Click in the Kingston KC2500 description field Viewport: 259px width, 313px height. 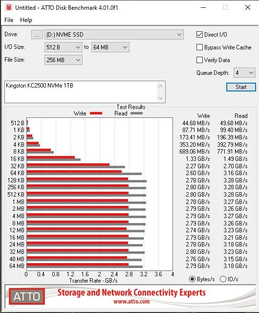(x=81, y=92)
